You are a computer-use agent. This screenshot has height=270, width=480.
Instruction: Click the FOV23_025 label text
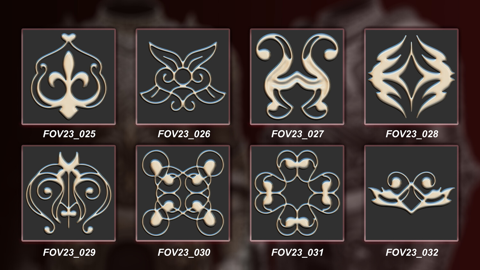coord(69,134)
